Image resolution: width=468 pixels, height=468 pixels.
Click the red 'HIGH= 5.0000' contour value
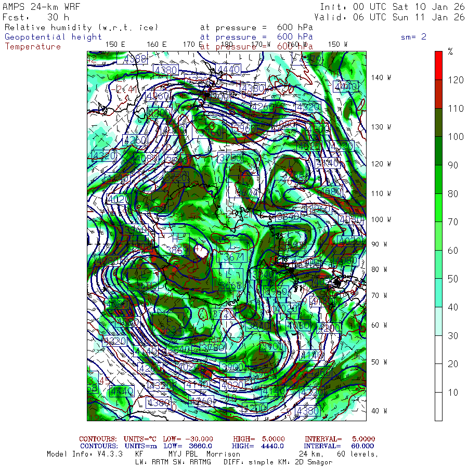(x=259, y=439)
